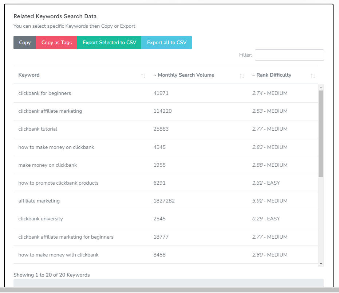Click the table scrollbar up arrow
The height and width of the screenshot is (293, 339).
coord(321,88)
